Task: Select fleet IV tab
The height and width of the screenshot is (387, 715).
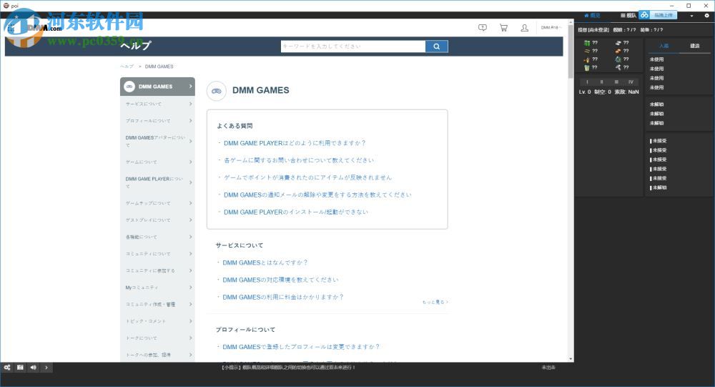Action: click(631, 82)
